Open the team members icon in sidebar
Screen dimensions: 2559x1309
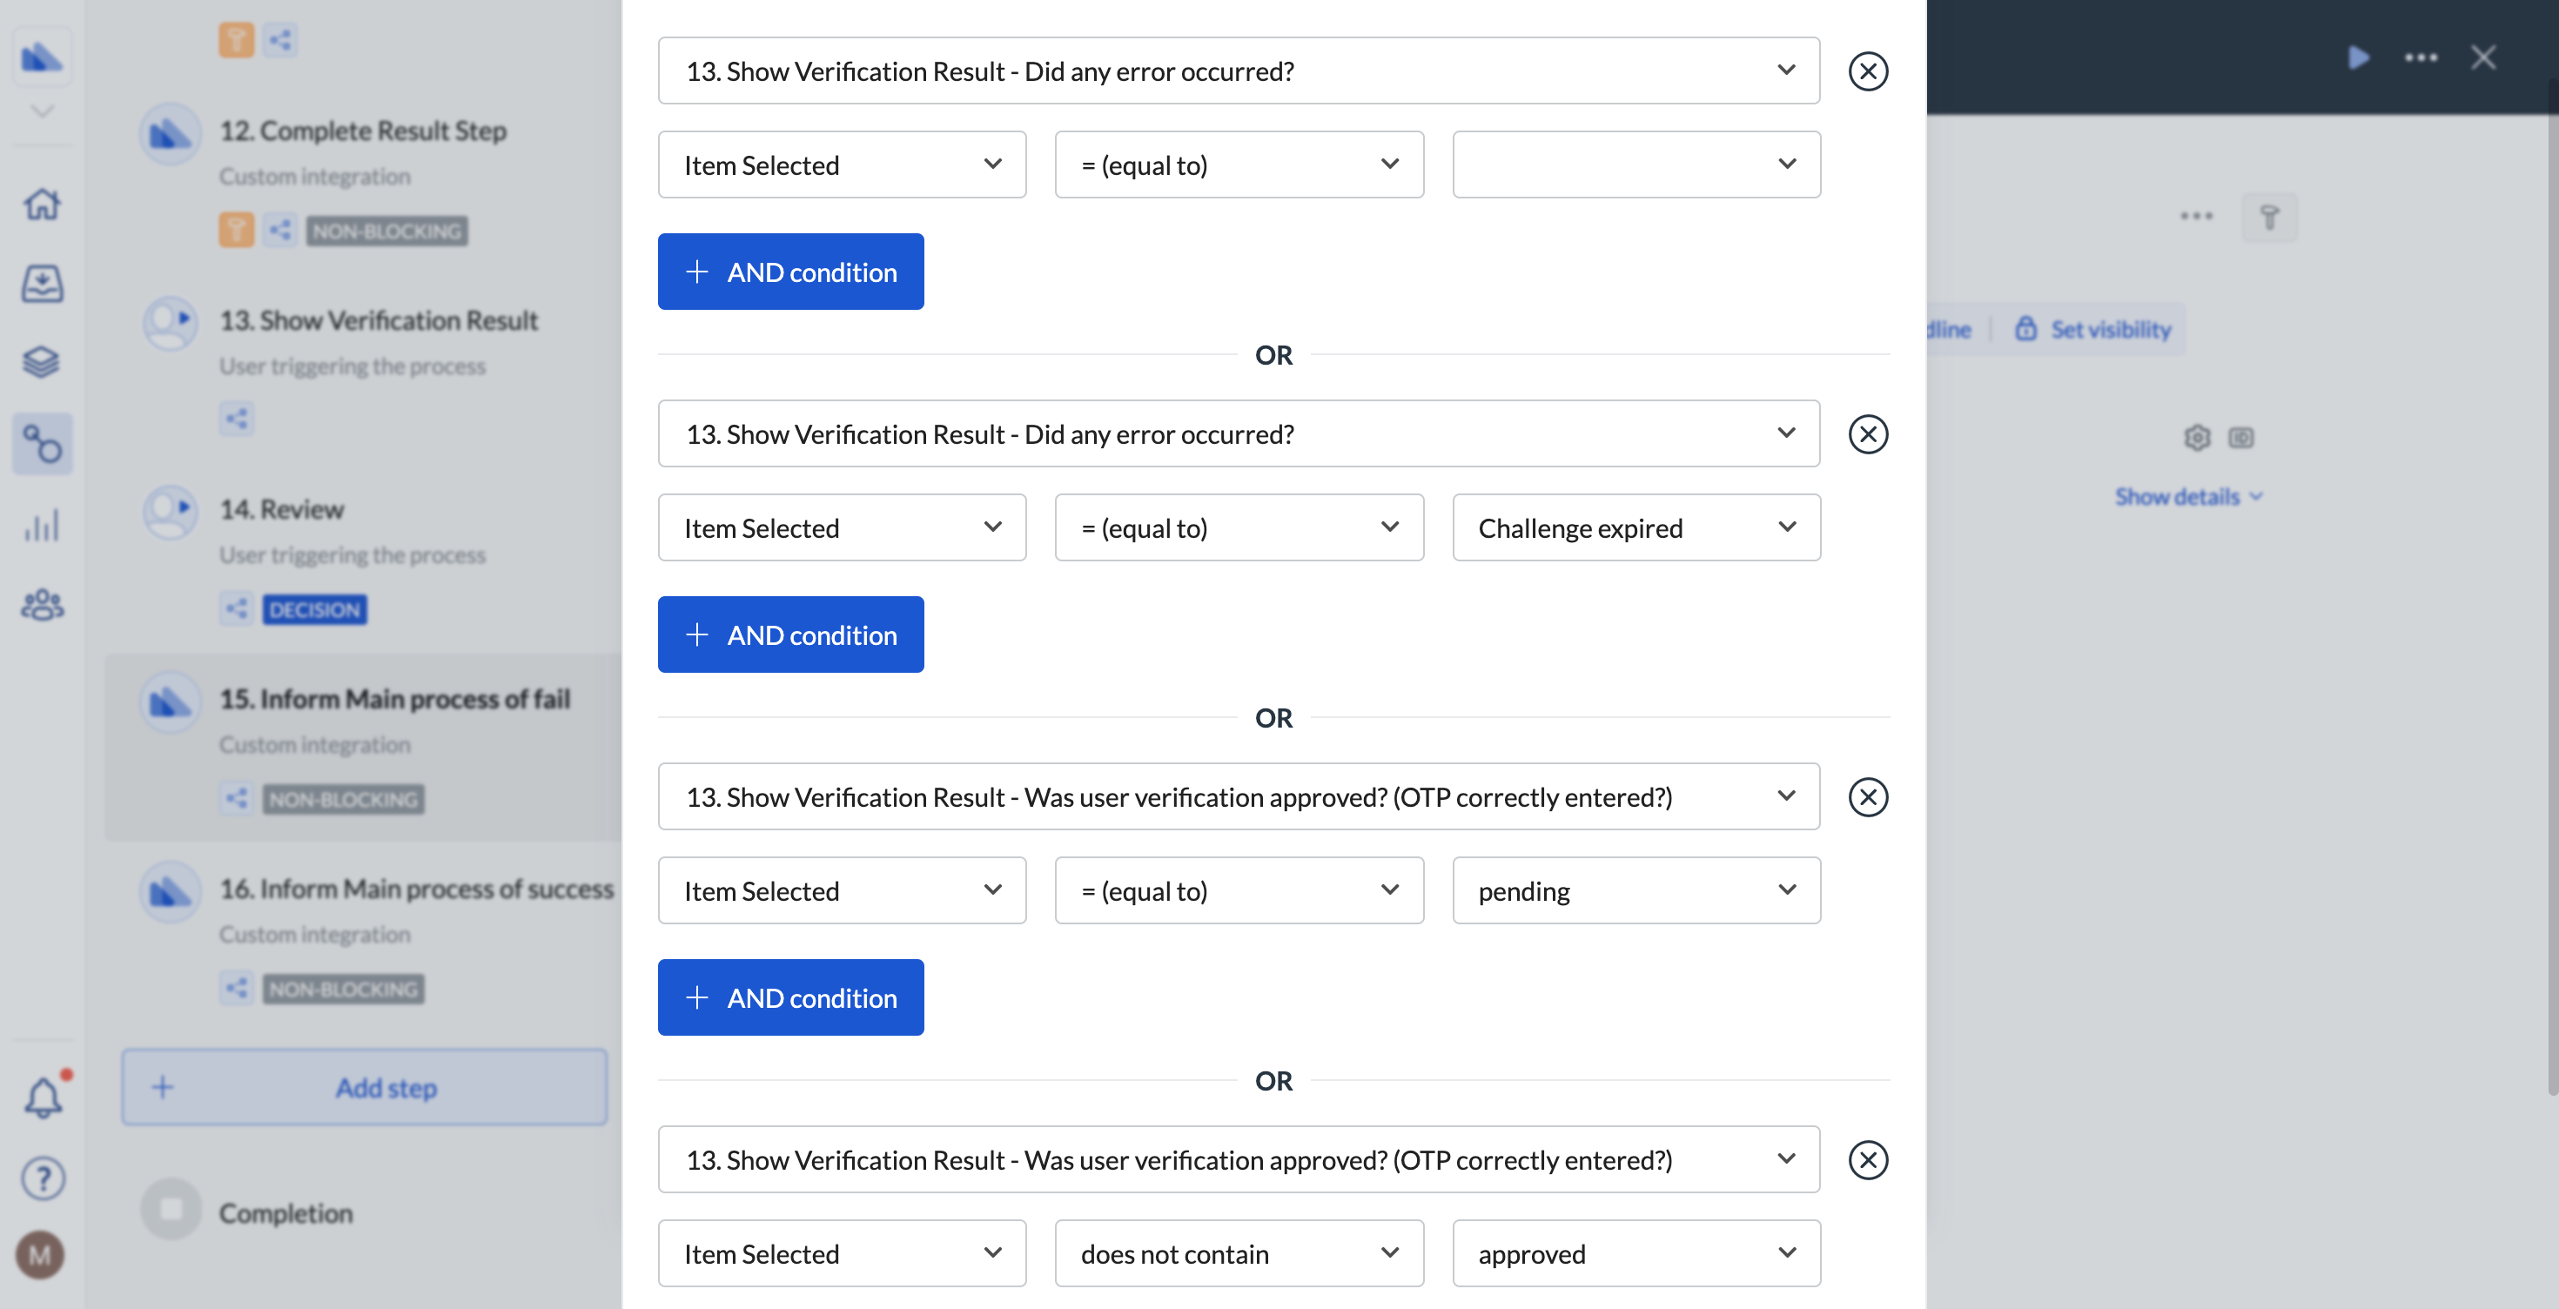point(42,607)
